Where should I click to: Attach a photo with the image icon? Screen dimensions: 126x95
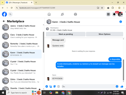(x=51, y=86)
